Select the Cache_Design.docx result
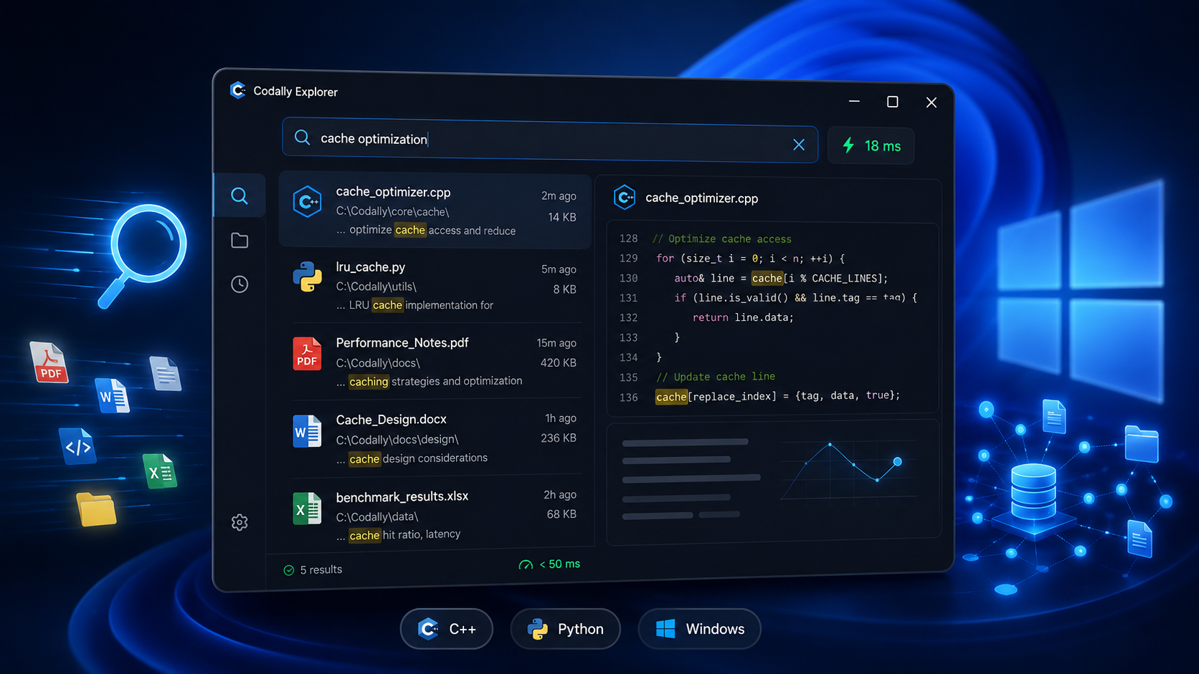 [435, 438]
